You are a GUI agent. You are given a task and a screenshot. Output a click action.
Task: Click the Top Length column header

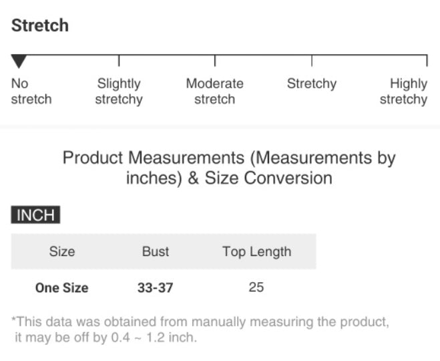click(257, 252)
